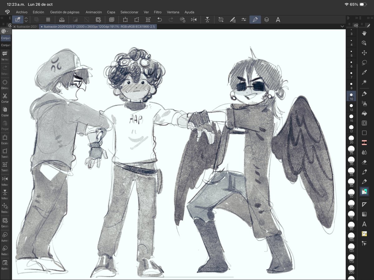Viewport: 374px width, 280px height.
Task: Choose brush size 100
Action: 351,238
